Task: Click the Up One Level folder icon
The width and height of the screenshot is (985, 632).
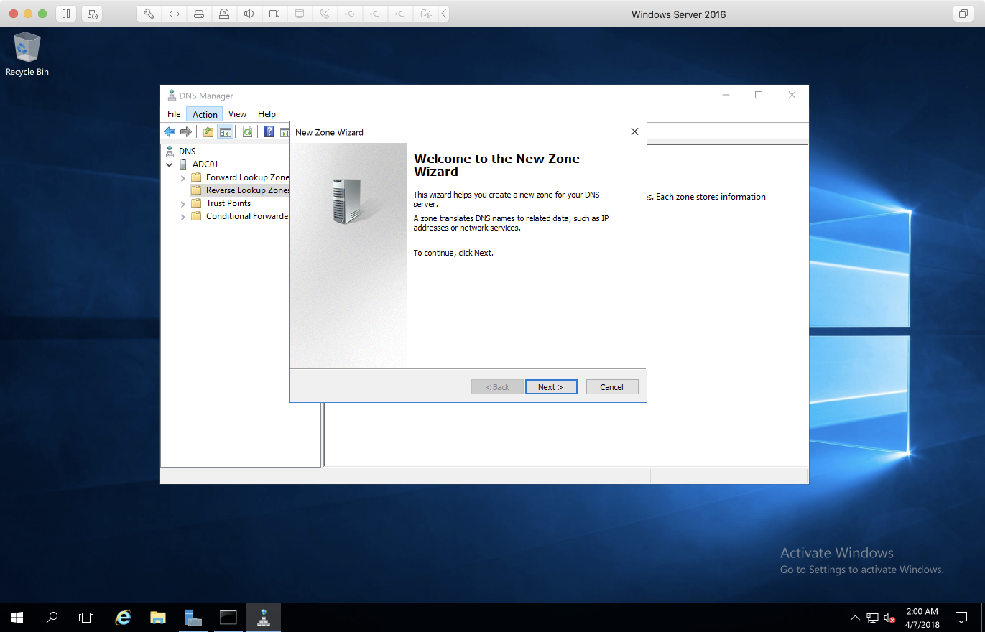Action: pos(208,131)
